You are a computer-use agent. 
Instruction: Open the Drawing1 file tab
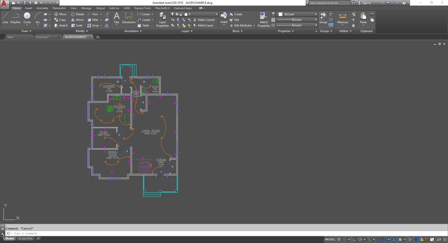[x=43, y=37]
